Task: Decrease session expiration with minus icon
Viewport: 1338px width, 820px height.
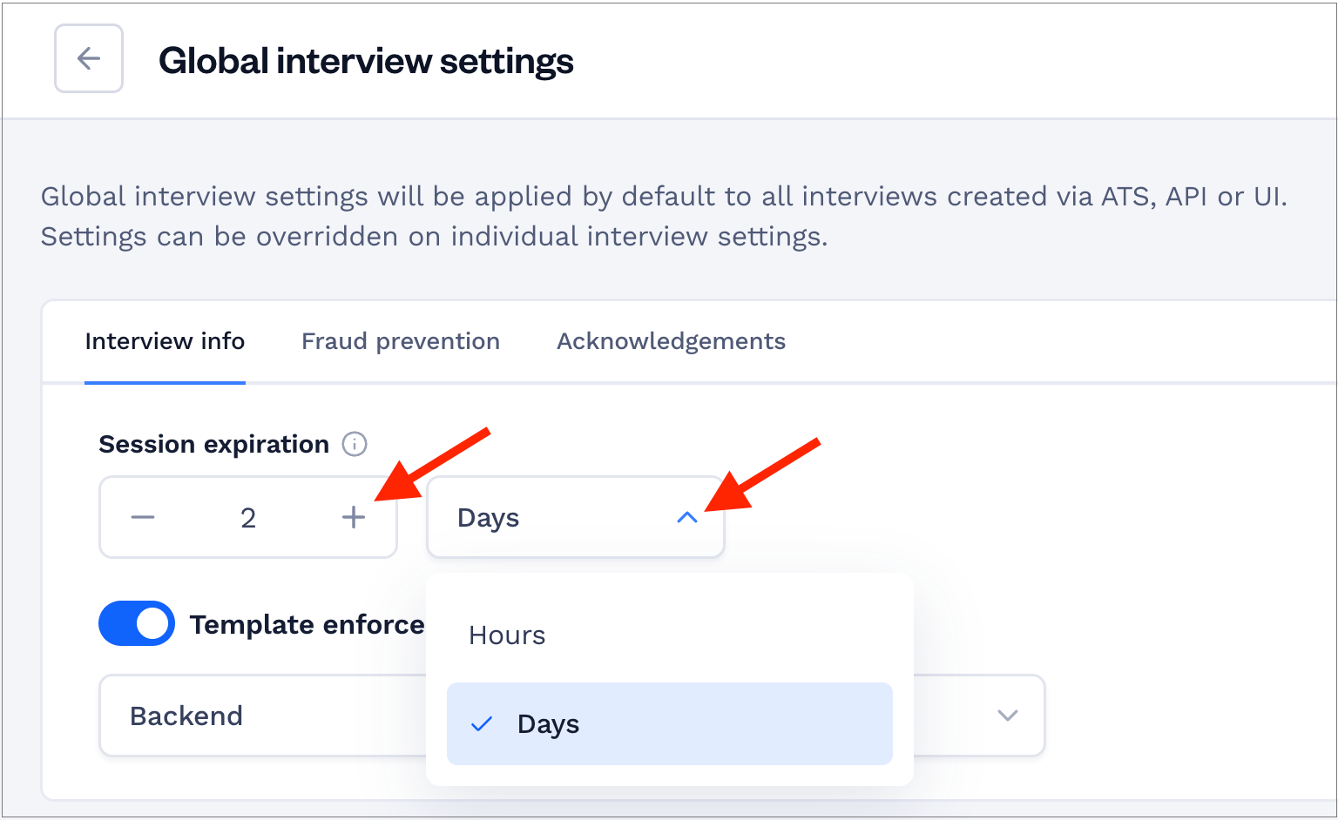Action: [143, 517]
